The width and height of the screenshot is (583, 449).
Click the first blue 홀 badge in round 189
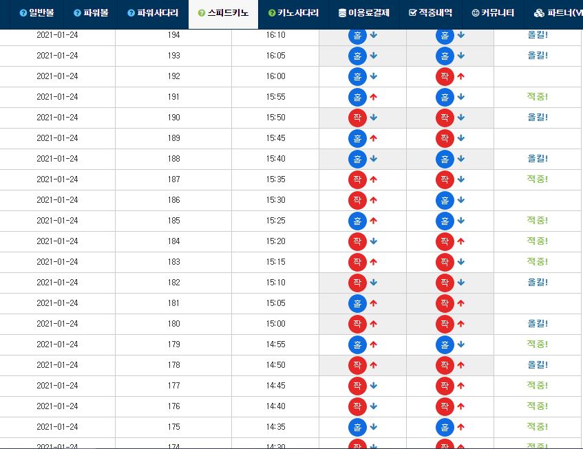(x=357, y=138)
